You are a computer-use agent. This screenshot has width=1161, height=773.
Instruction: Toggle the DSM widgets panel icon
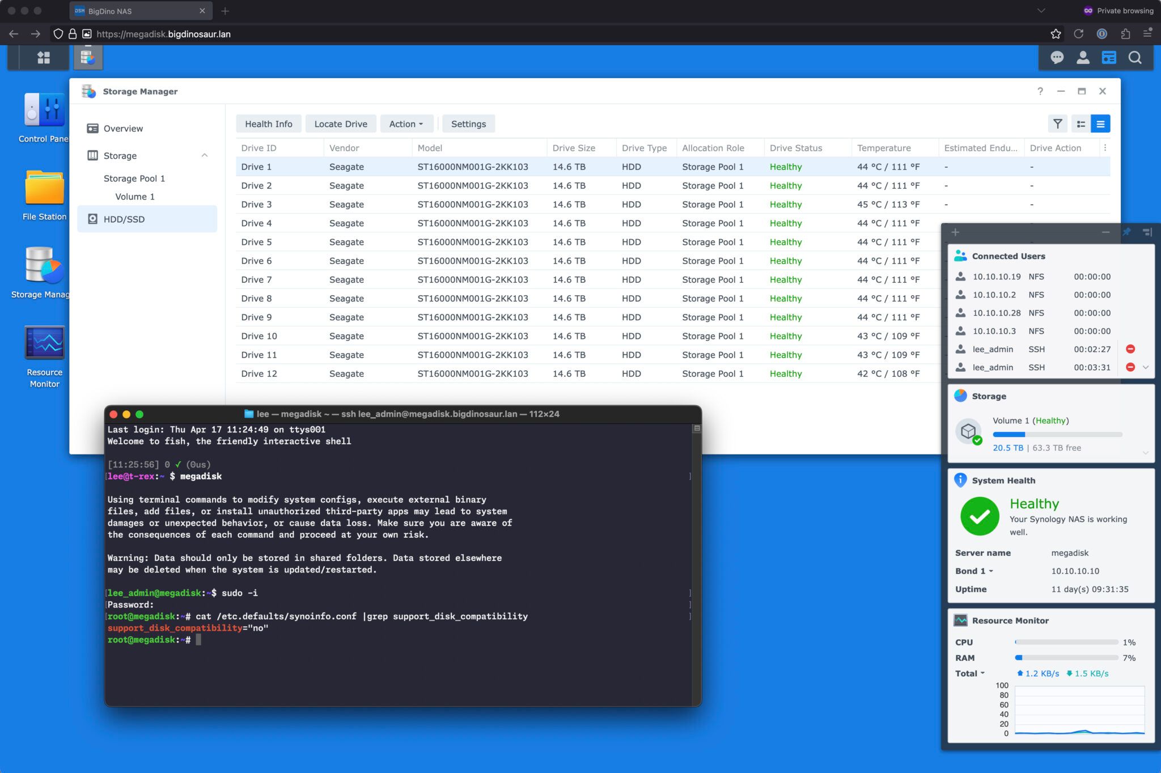tap(1109, 57)
